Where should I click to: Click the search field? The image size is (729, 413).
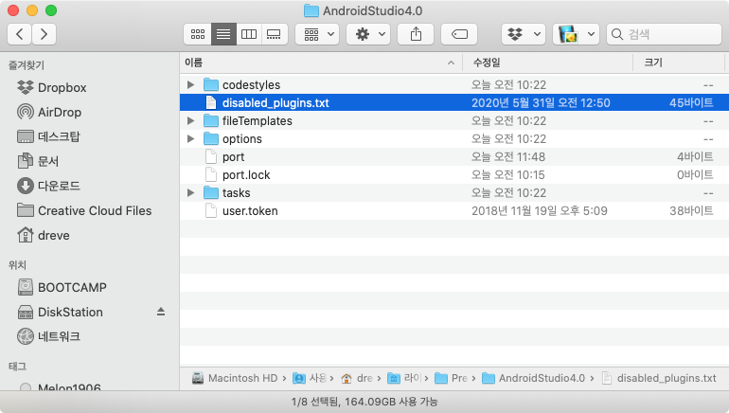coord(664,34)
